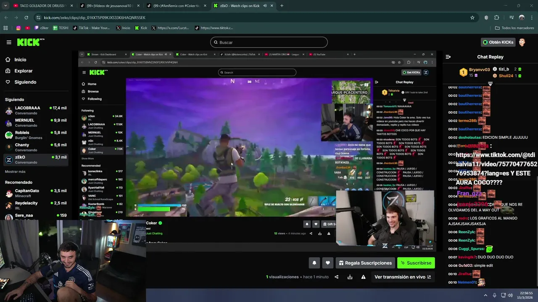Open the taskbar clock and date
Image resolution: width=538 pixels, height=302 pixels.
click(x=525, y=295)
